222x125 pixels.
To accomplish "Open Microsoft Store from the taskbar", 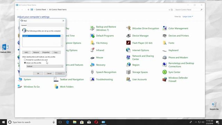I will (82, 122).
